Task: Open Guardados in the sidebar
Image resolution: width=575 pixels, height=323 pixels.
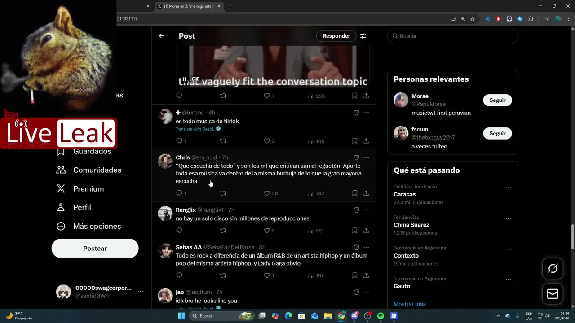Action: pyautogui.click(x=84, y=152)
